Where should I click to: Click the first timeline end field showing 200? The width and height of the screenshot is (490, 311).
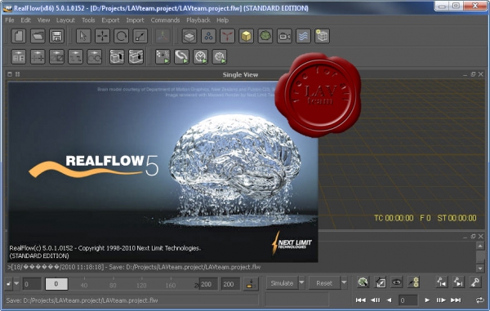click(208, 284)
